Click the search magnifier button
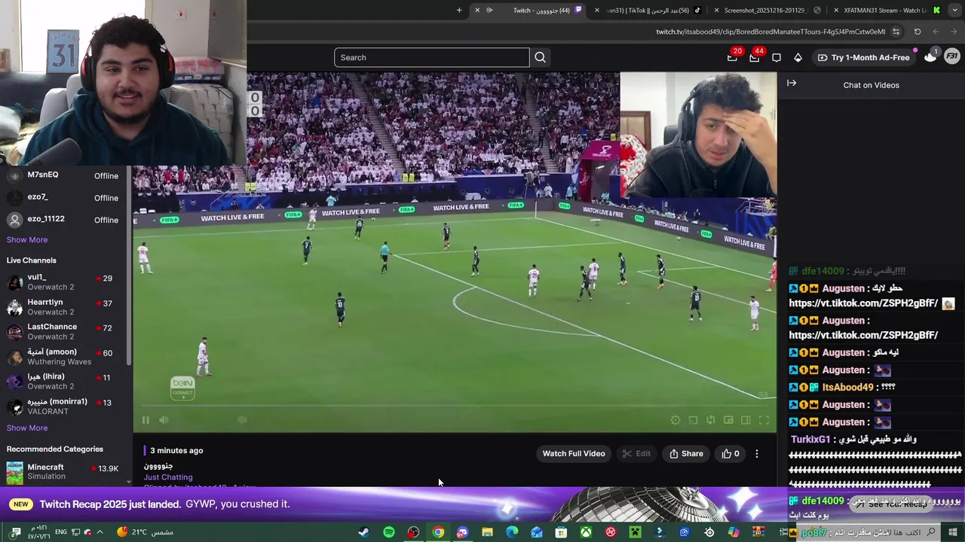The image size is (965, 542). coord(540,57)
